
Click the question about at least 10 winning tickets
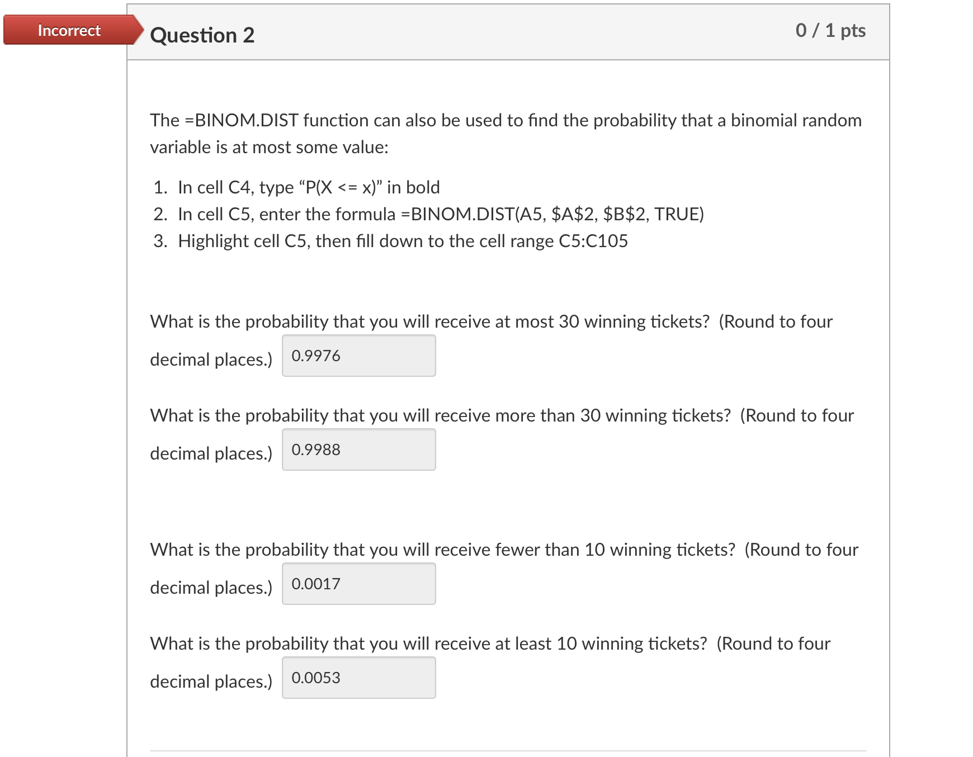tap(490, 644)
